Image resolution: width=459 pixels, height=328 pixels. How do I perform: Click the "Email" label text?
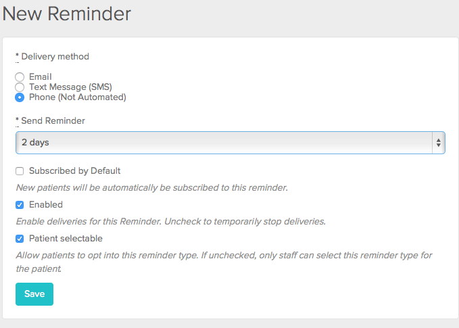click(x=41, y=77)
